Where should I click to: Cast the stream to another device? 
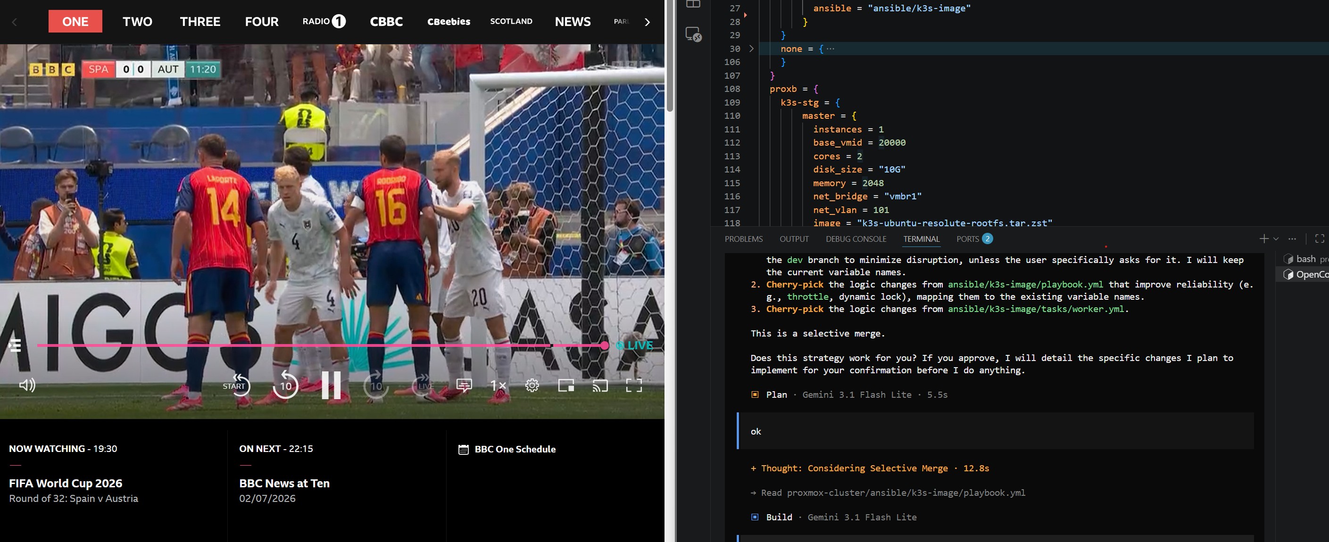tap(600, 385)
